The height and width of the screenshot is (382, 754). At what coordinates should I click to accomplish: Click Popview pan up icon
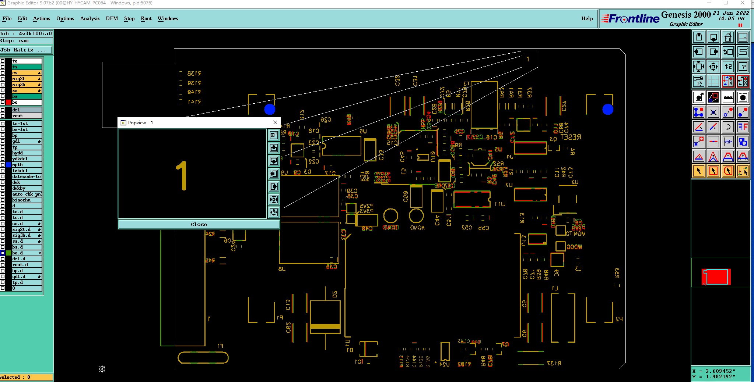coord(274,148)
